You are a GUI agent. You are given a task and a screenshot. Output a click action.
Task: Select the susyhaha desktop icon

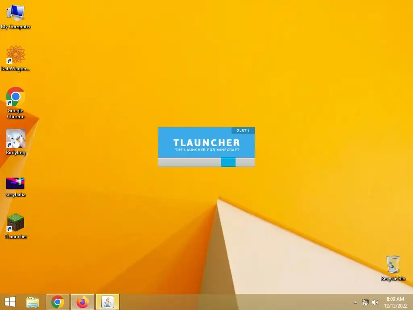[x=16, y=187]
